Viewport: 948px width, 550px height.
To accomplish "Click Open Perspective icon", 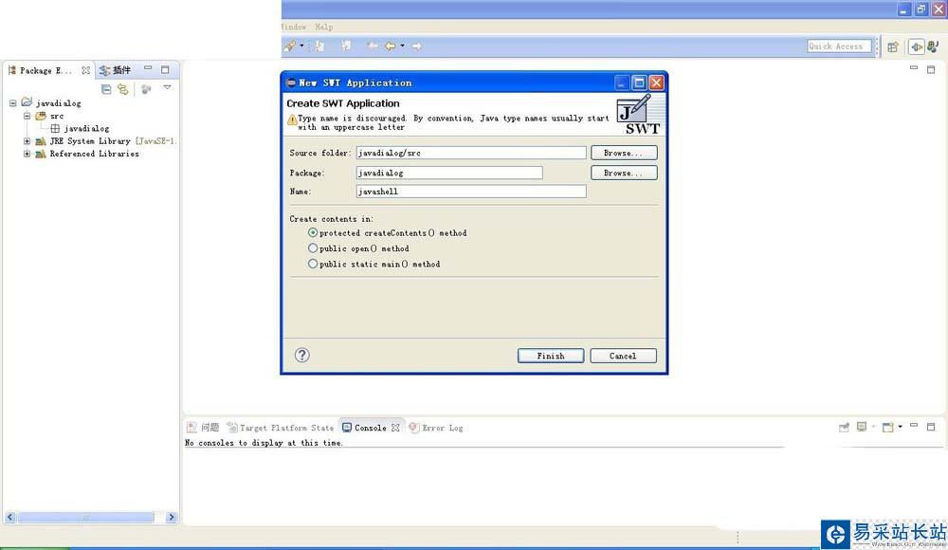I will [x=893, y=46].
